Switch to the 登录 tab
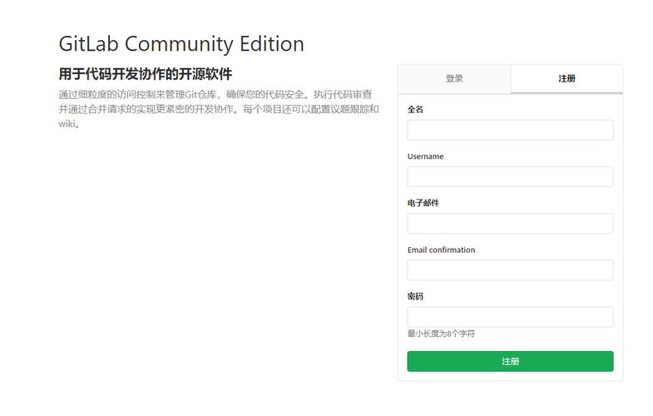Image resolution: width=653 pixels, height=416 pixels. point(454,79)
